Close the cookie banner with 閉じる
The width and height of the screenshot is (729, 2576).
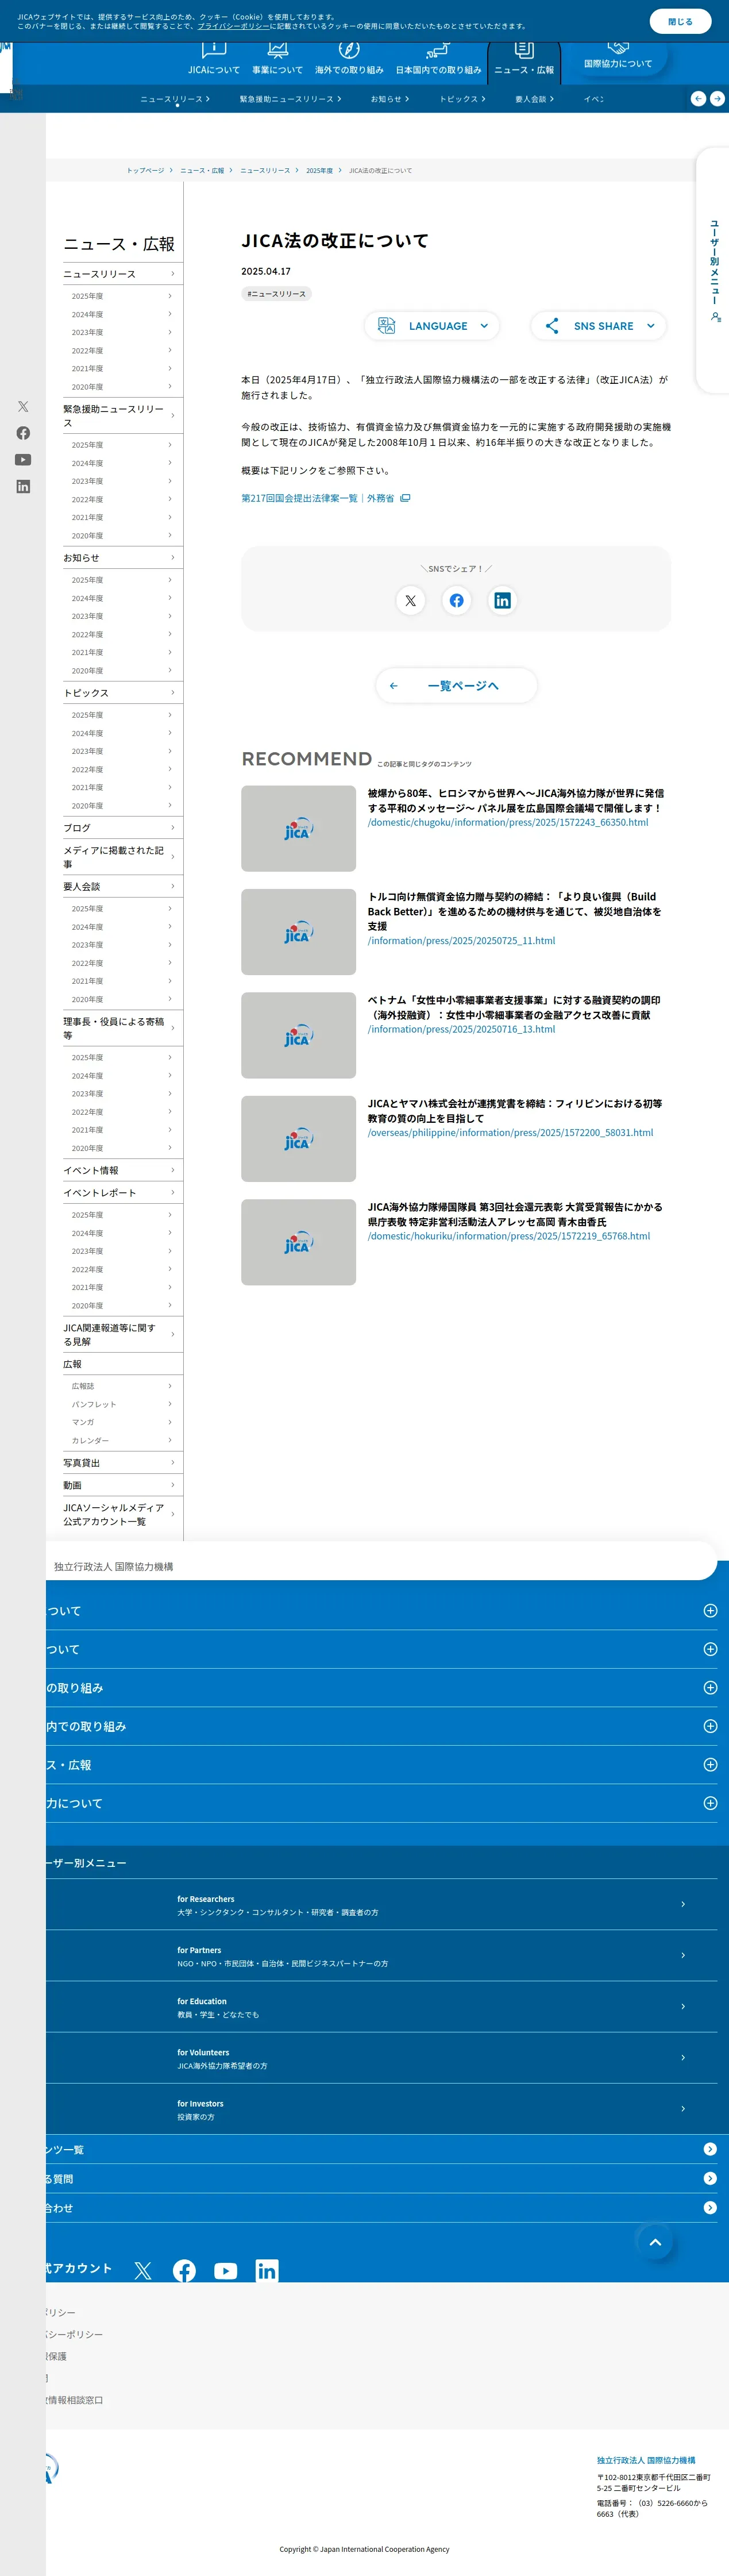(x=680, y=21)
